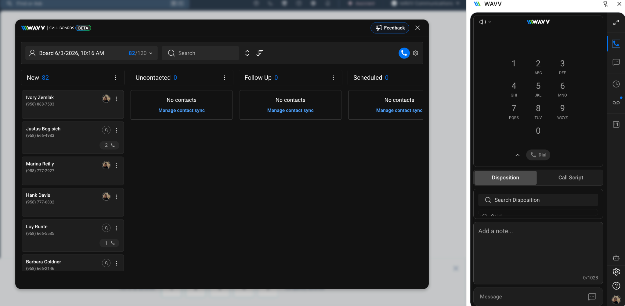Toggle expand/collapse all cards icon
Screen dimensions: 625x306
(x=247, y=53)
